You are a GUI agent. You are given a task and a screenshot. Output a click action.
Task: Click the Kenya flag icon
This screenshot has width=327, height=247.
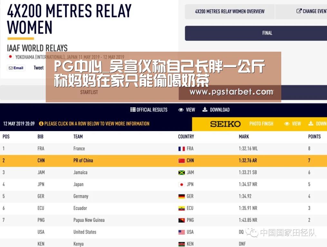pyautogui.click(x=182, y=244)
